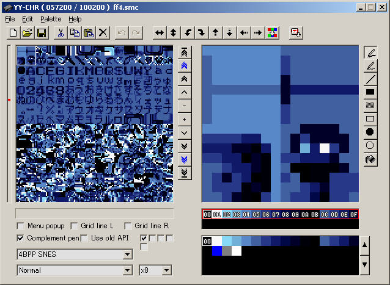This screenshot has height=285, width=390.
Task: Select the second pencil tool with the dotted line
Action: pyautogui.click(x=370, y=66)
